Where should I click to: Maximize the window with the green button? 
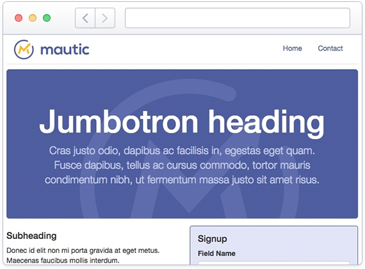[x=47, y=18]
